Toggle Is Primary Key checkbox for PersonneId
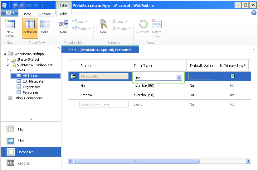 coord(232,76)
